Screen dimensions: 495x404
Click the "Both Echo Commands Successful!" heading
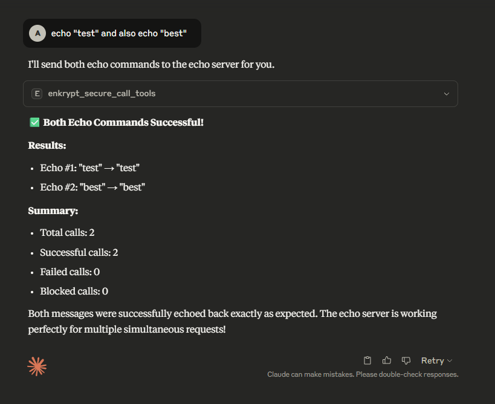tap(123, 122)
